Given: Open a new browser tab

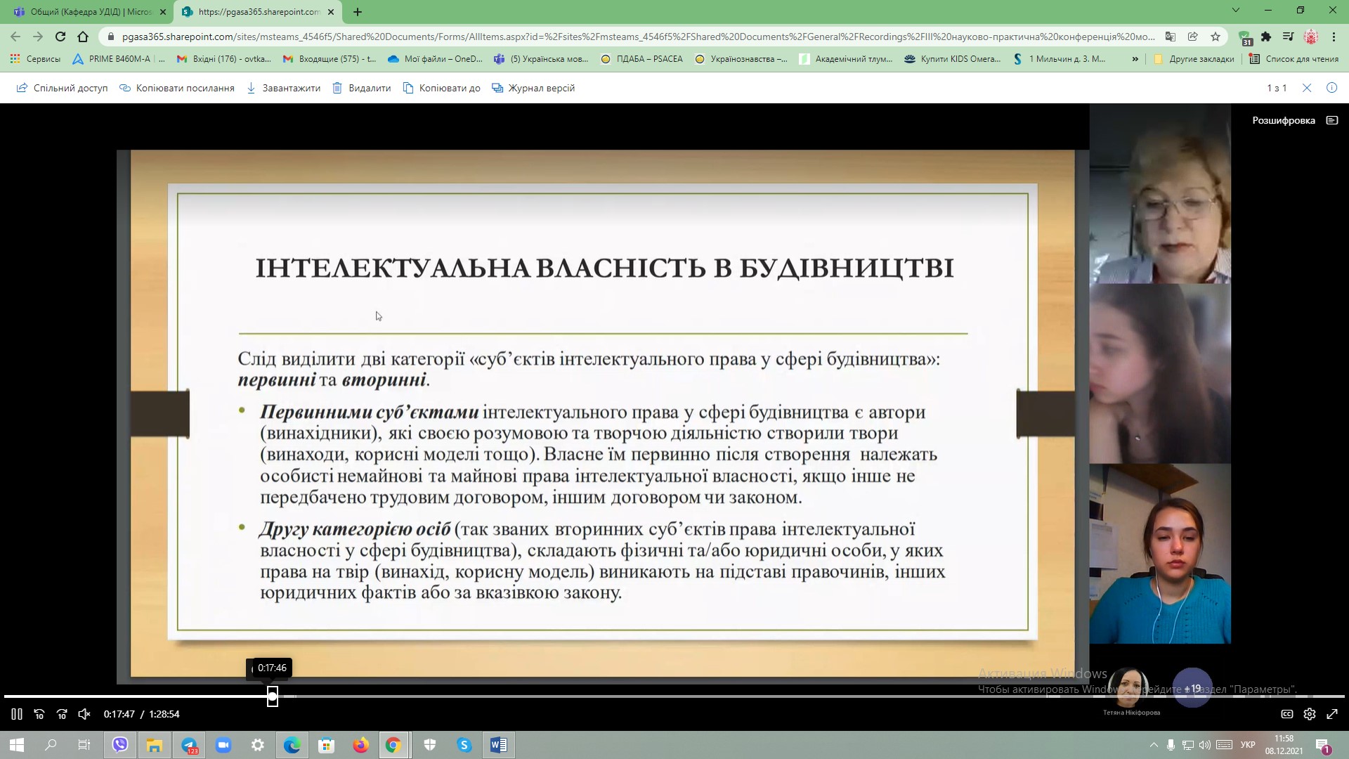Looking at the screenshot, I should tap(358, 12).
